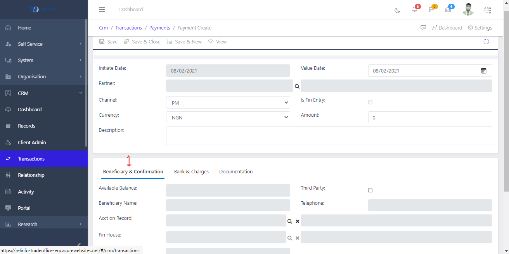
Task: Enter an amount in the Amount field
Action: pyautogui.click(x=430, y=117)
